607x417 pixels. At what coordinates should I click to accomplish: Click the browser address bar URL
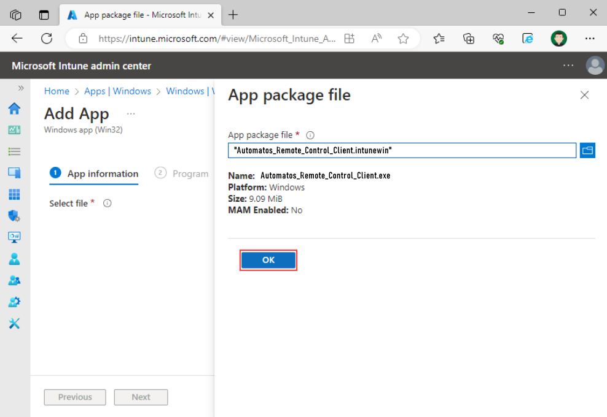[217, 39]
